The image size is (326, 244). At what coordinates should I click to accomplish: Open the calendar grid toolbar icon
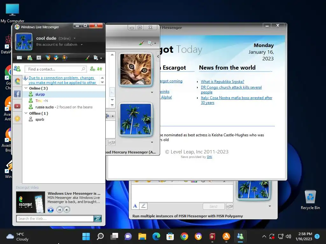click(39, 58)
